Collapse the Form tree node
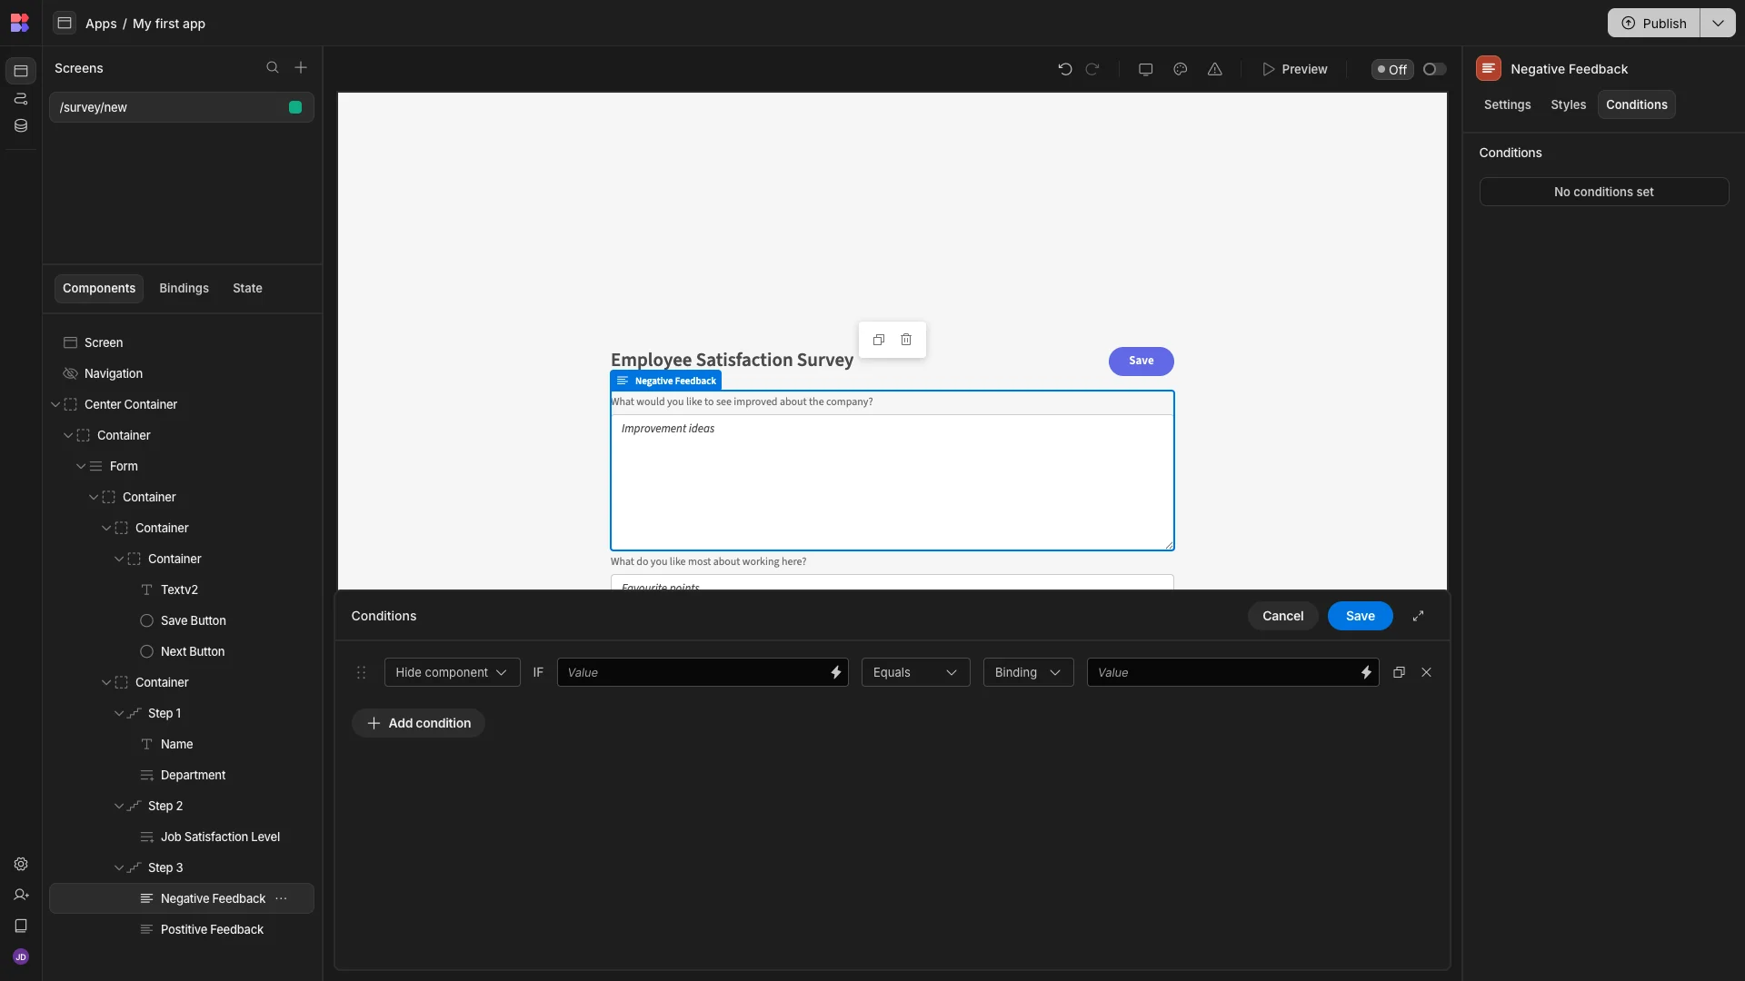 [81, 466]
